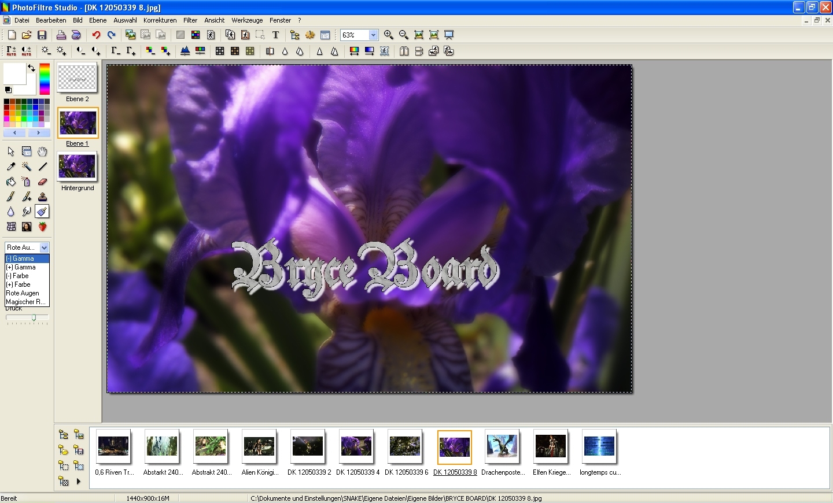Choose (+) Gamma from the list
833x503 pixels.
point(27,267)
